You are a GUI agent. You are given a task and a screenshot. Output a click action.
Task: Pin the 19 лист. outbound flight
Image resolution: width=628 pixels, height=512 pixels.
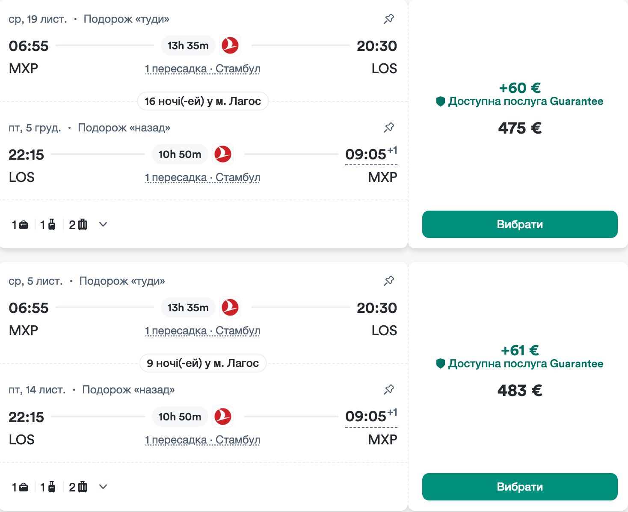[x=389, y=19]
